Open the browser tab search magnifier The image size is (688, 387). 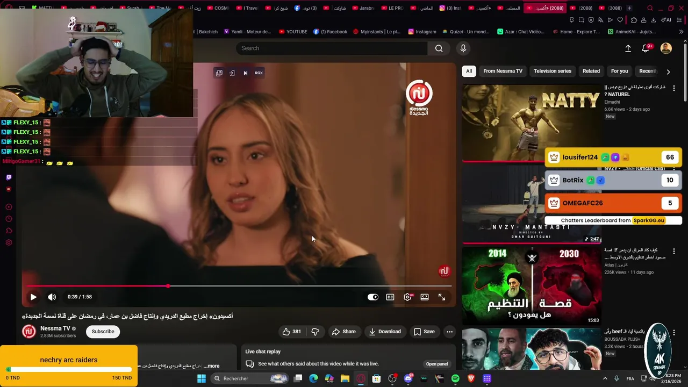tap(650, 8)
